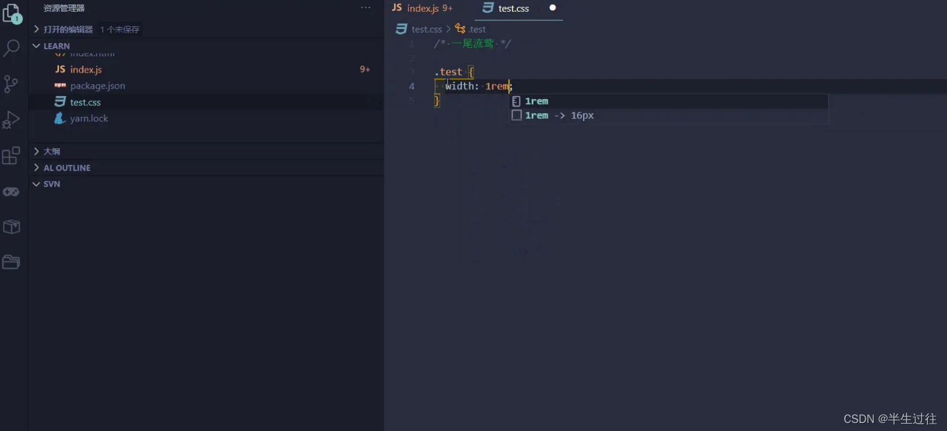Open the Source Control view
This screenshot has width=947, height=431.
click(x=11, y=84)
